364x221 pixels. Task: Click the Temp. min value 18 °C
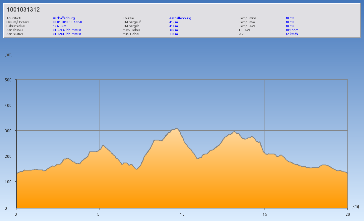click(290, 18)
